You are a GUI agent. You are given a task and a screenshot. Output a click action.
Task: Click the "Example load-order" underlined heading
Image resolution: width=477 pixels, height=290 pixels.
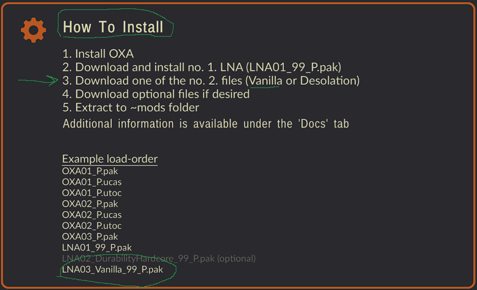(110, 159)
